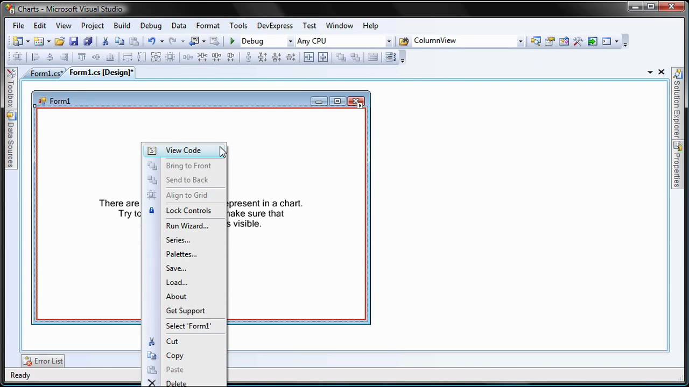Click the Open File folder icon
Screen dimensions: 689x387
59,41
